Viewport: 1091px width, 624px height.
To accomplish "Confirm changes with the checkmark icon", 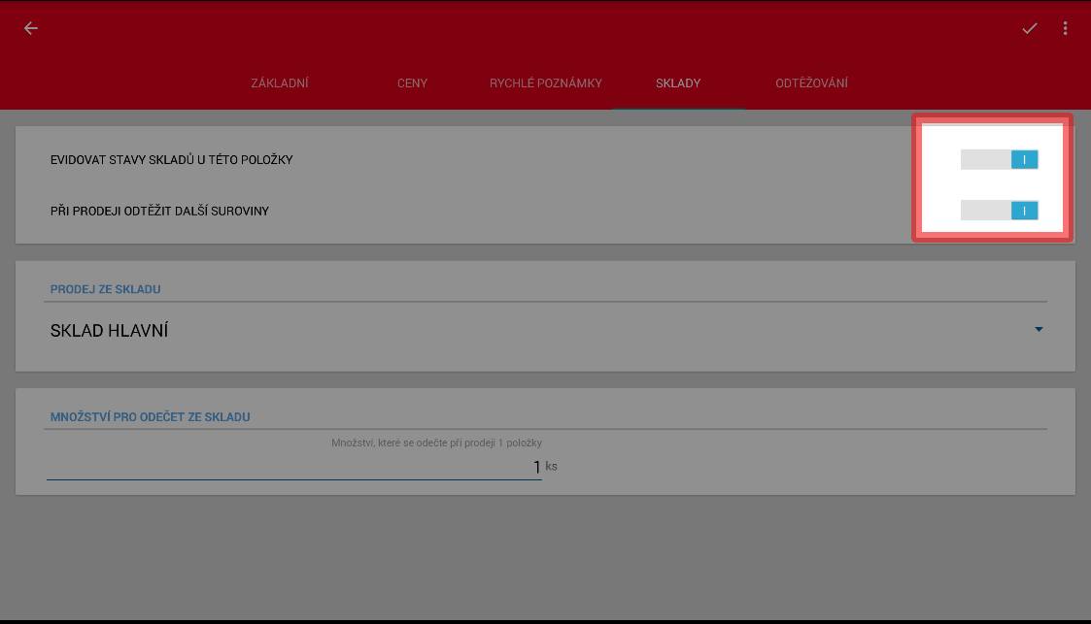I will 1029,28.
